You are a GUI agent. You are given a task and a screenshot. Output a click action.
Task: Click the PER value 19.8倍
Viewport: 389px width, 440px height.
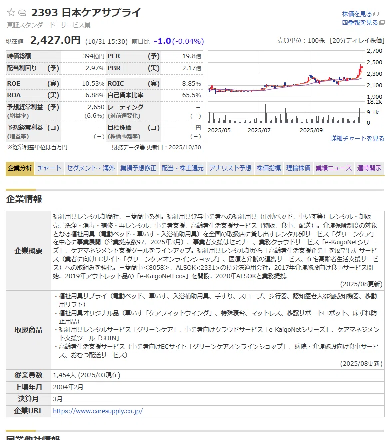click(192, 56)
